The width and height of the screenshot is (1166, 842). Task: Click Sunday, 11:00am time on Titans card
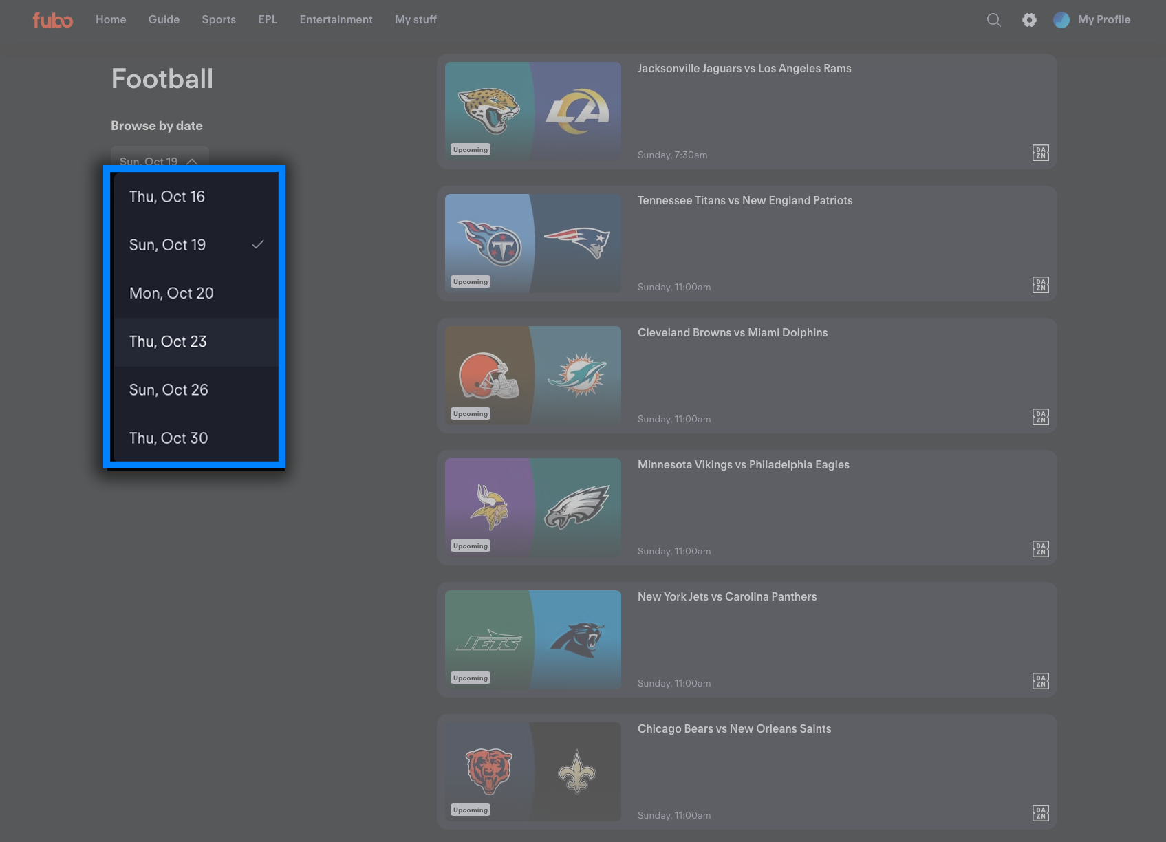674,288
